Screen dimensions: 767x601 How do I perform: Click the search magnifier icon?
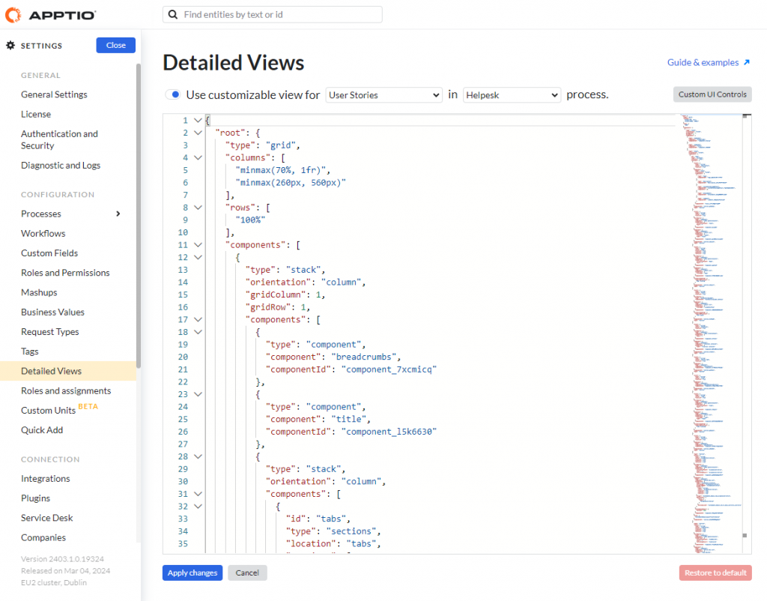tap(174, 15)
